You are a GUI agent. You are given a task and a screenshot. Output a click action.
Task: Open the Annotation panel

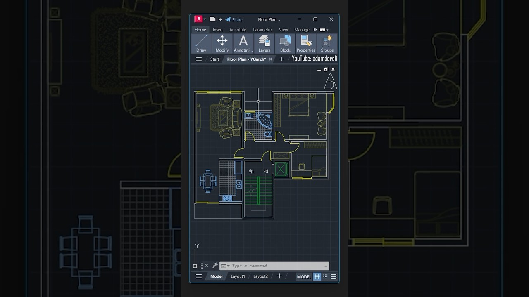(243, 44)
